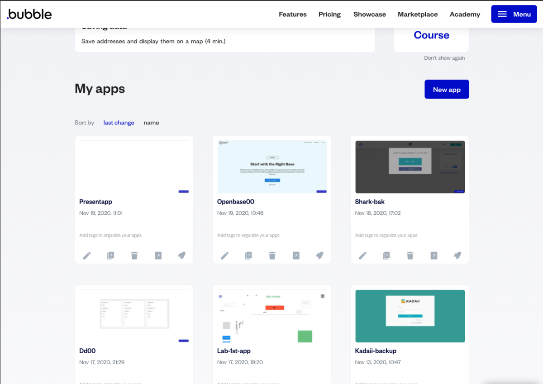
Task: Click Lab-1st-app date Nov 17, 2020, 19:20
Action: click(x=240, y=362)
